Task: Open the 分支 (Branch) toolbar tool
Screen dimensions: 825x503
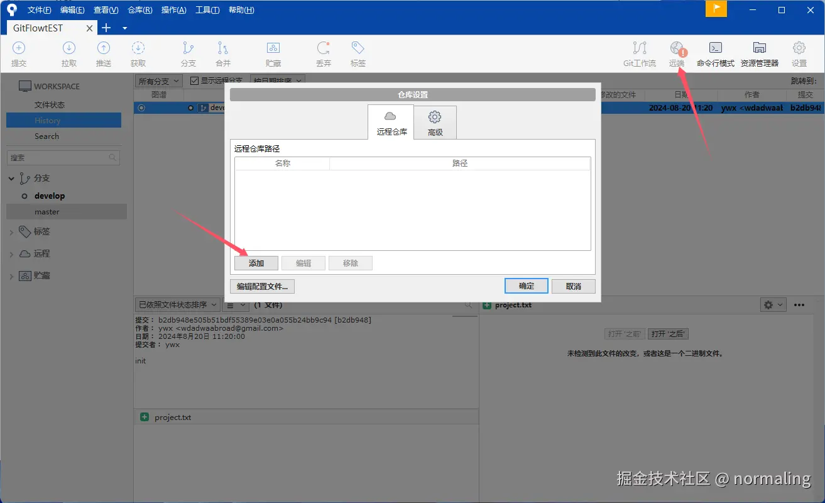Action: point(188,53)
